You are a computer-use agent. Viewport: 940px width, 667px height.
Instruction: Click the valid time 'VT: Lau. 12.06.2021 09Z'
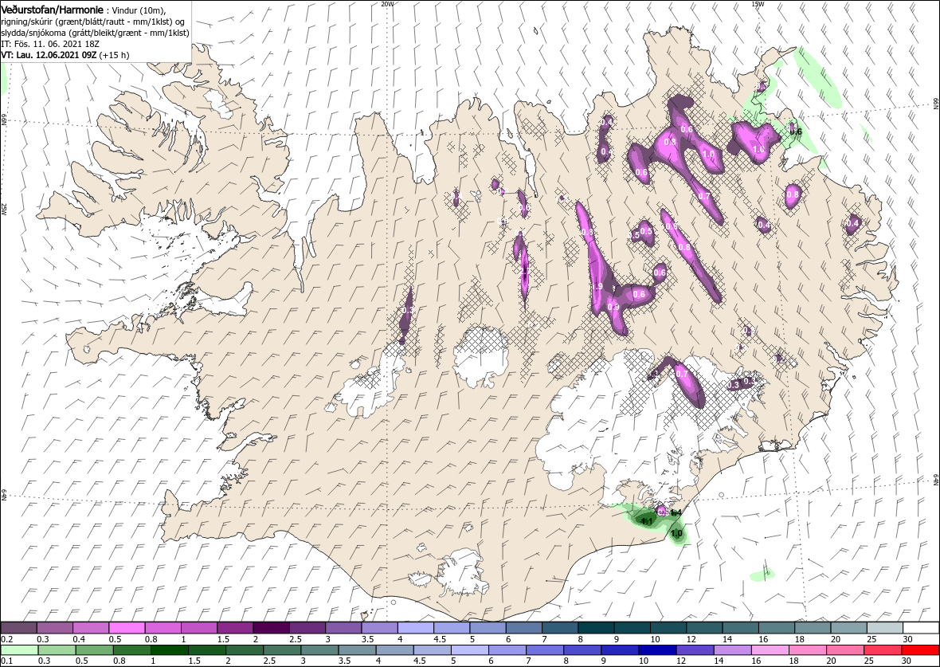(49, 55)
